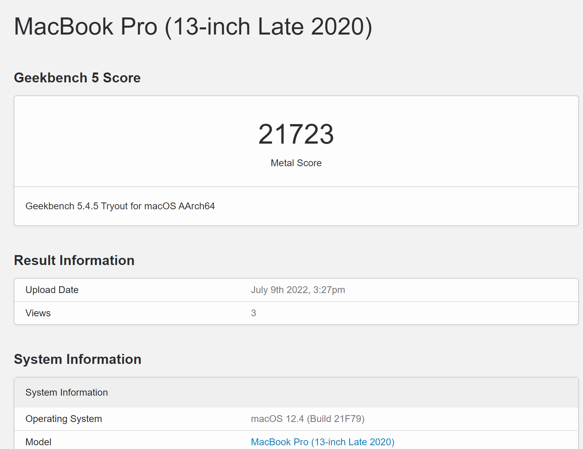Select the Geekbench 5.4.5 Tryout for macOS AArch64 text
Screen dimensions: 583x449
click(120, 206)
